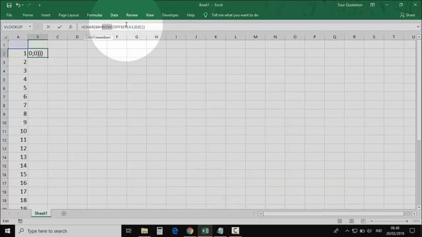This screenshot has width=422, height=237.
Task: Cancel the formula entry with X
Action: point(48,27)
